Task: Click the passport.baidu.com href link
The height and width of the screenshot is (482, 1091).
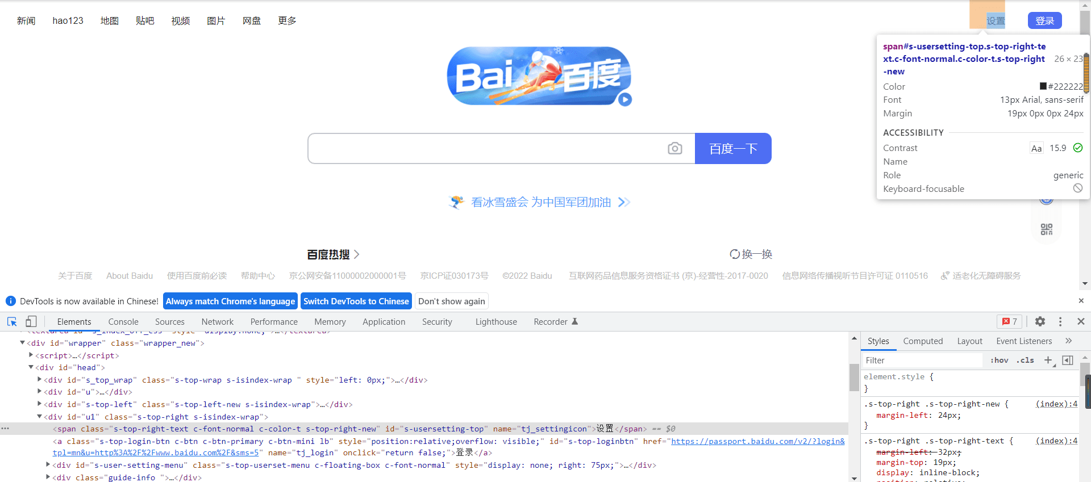Action: coord(449,447)
